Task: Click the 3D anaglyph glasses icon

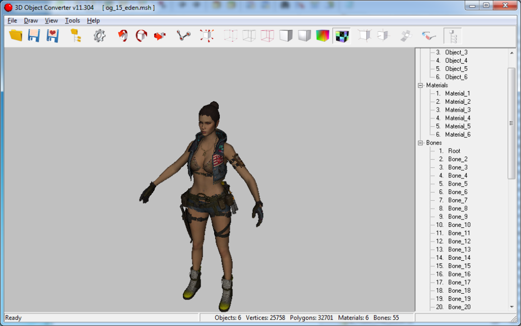Action: pos(428,35)
